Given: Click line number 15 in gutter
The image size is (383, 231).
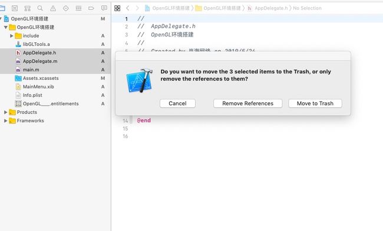Looking at the screenshot, I should point(126,128).
